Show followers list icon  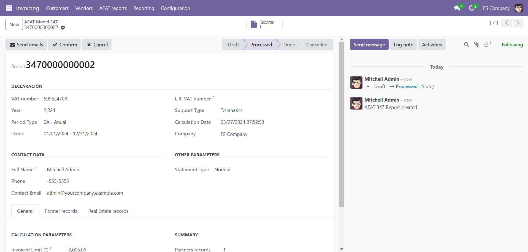[486, 44]
